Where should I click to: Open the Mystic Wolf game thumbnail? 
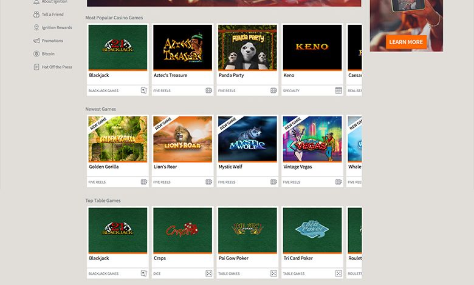[247, 139]
